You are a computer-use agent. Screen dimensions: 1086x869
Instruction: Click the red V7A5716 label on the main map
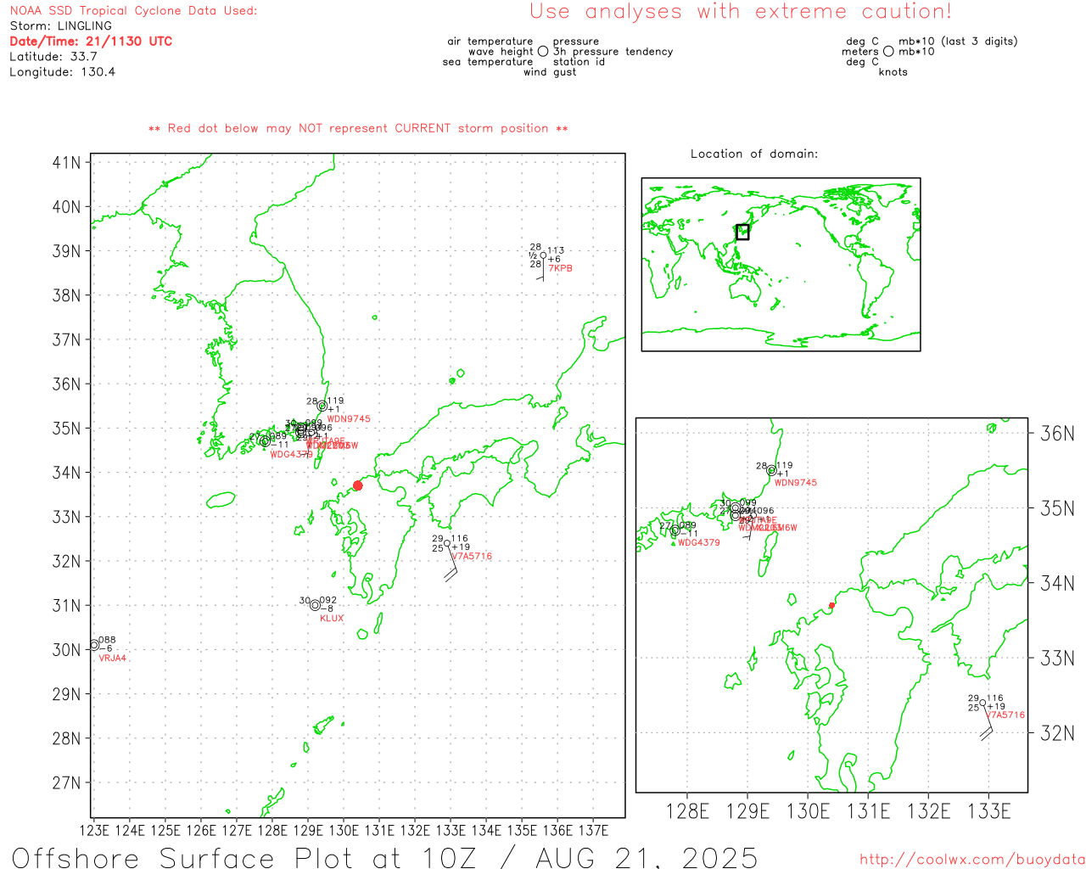472,556
